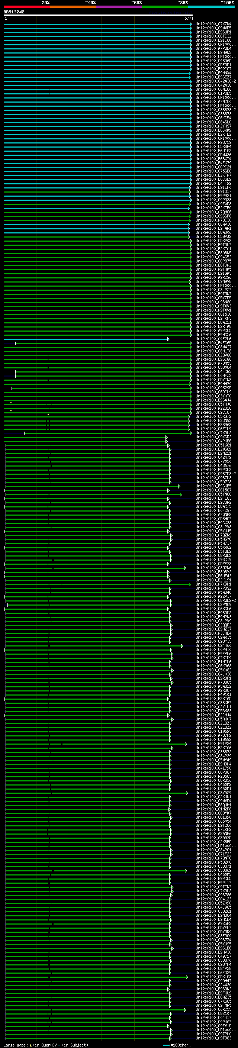Click the query name BB913242
Screen dimensions: 238x1048
14,12
